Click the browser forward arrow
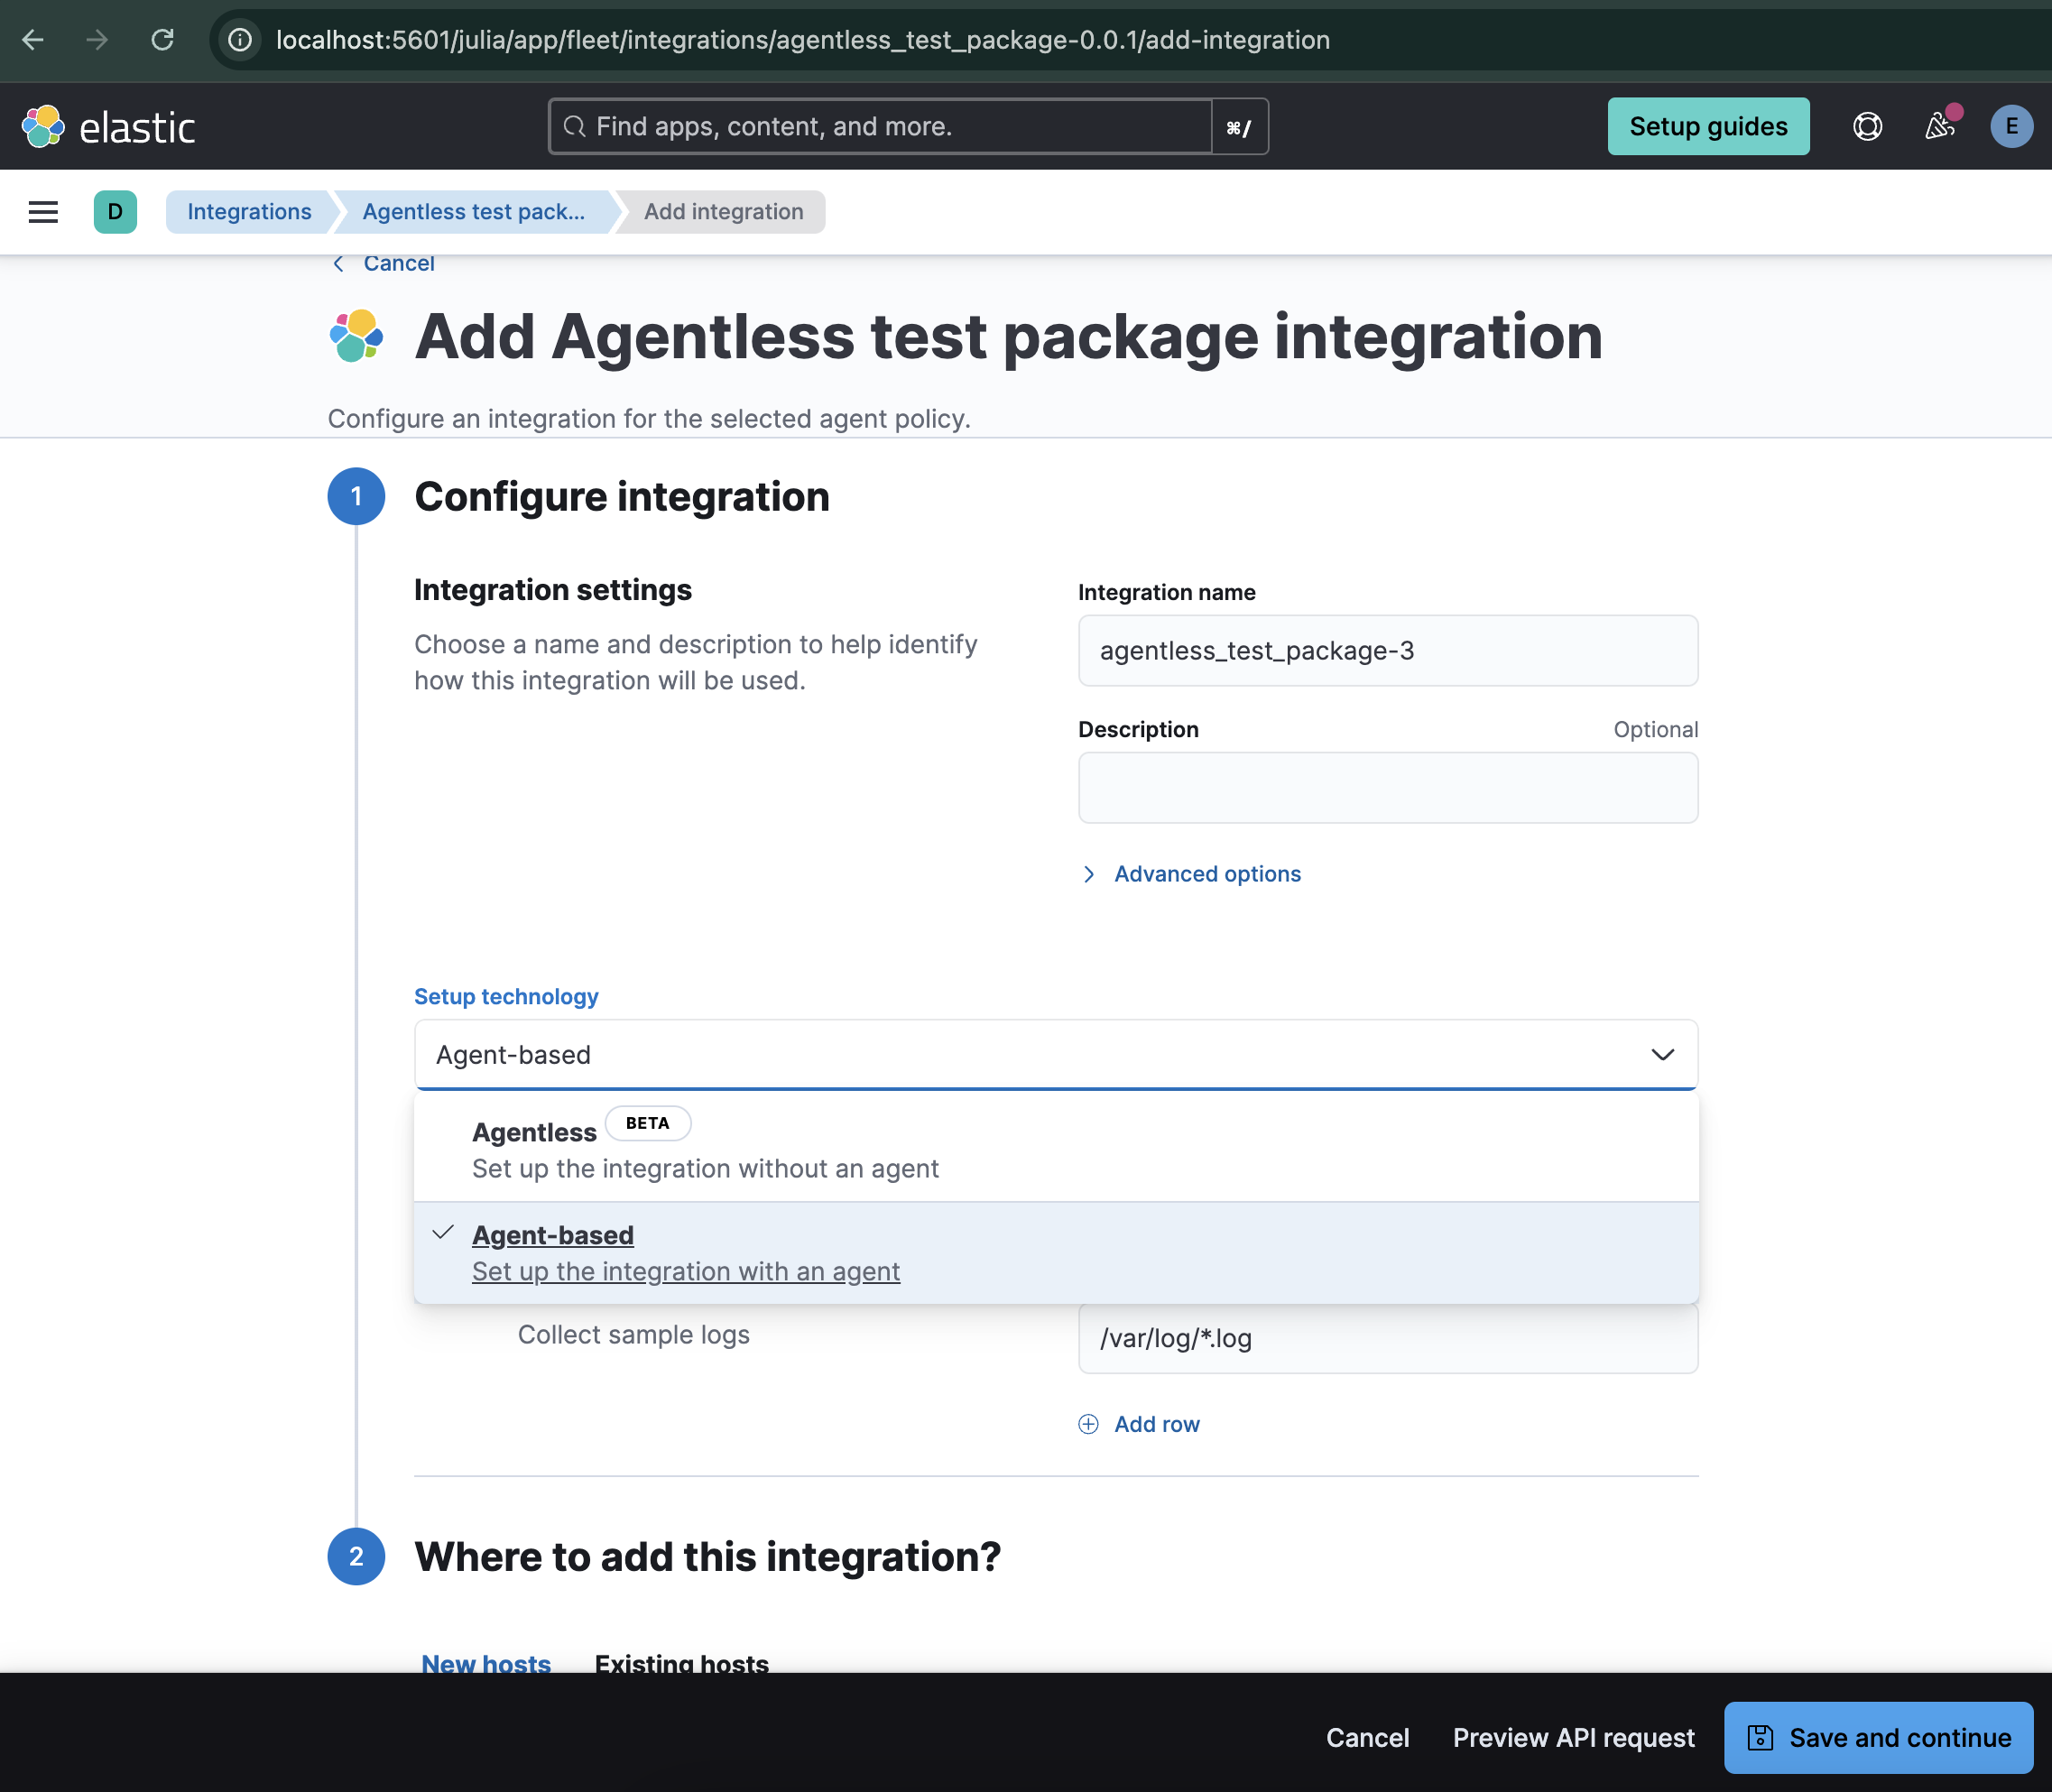Screen dimensions: 2052x1792 pyautogui.click(x=97, y=40)
